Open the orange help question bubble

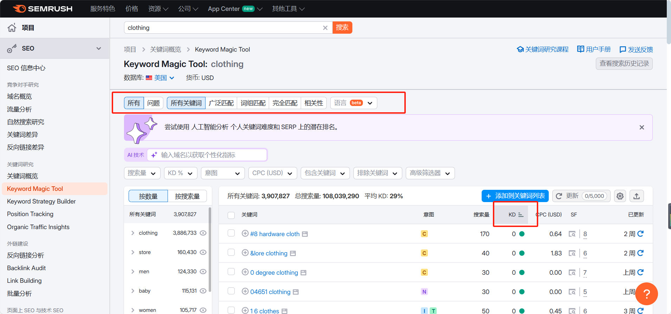tap(646, 294)
